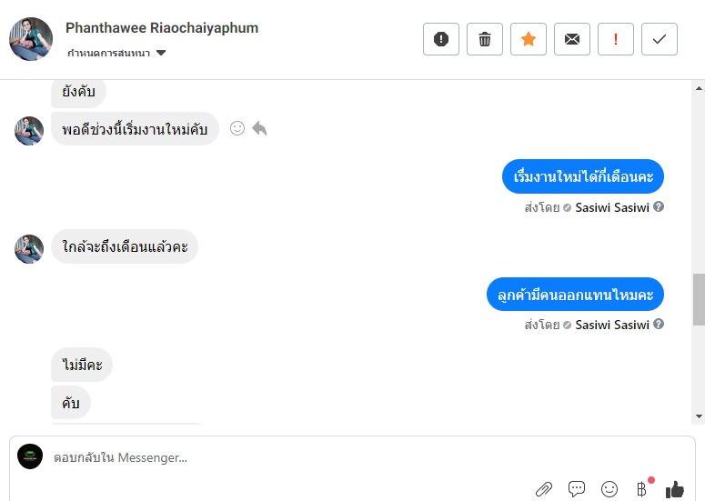The image size is (705, 501).
Task: Mark conversation unread with envelope icon
Action: (x=572, y=39)
